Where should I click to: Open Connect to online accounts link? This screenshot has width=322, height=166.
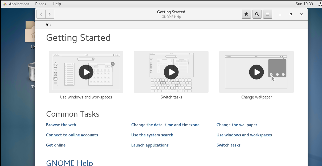72,135
